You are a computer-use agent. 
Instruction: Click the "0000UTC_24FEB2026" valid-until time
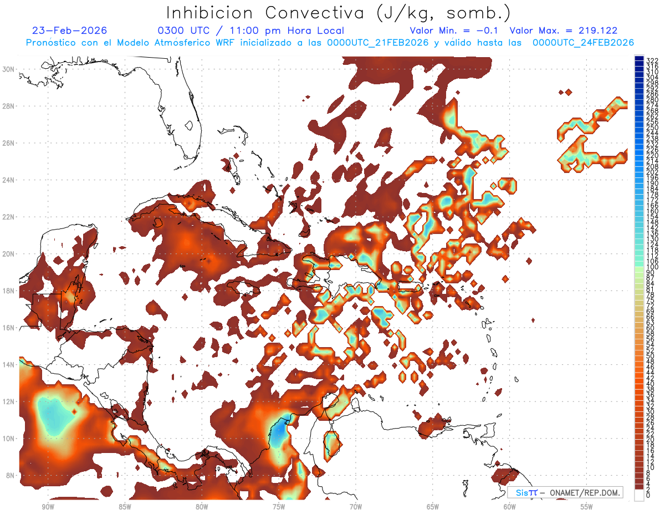583,43
